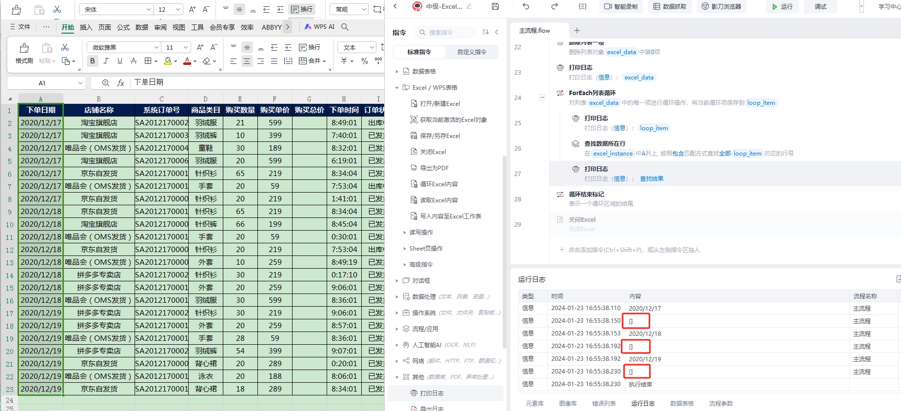Click the Redo arrow in the RPA toolbar
Viewport: 901px width, 411px height.
click(x=554, y=6)
